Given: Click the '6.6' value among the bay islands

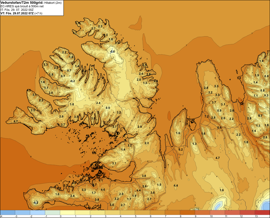Looking at the screenshot, I should (x=94, y=153).
